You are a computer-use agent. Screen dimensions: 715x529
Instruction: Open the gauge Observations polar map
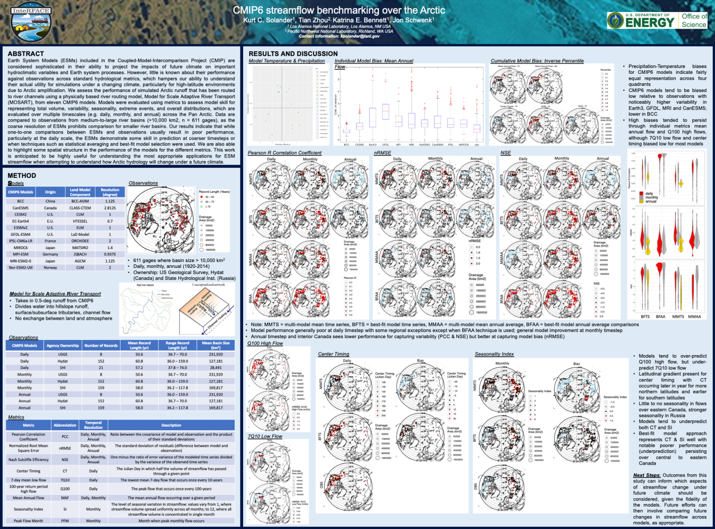point(161,220)
